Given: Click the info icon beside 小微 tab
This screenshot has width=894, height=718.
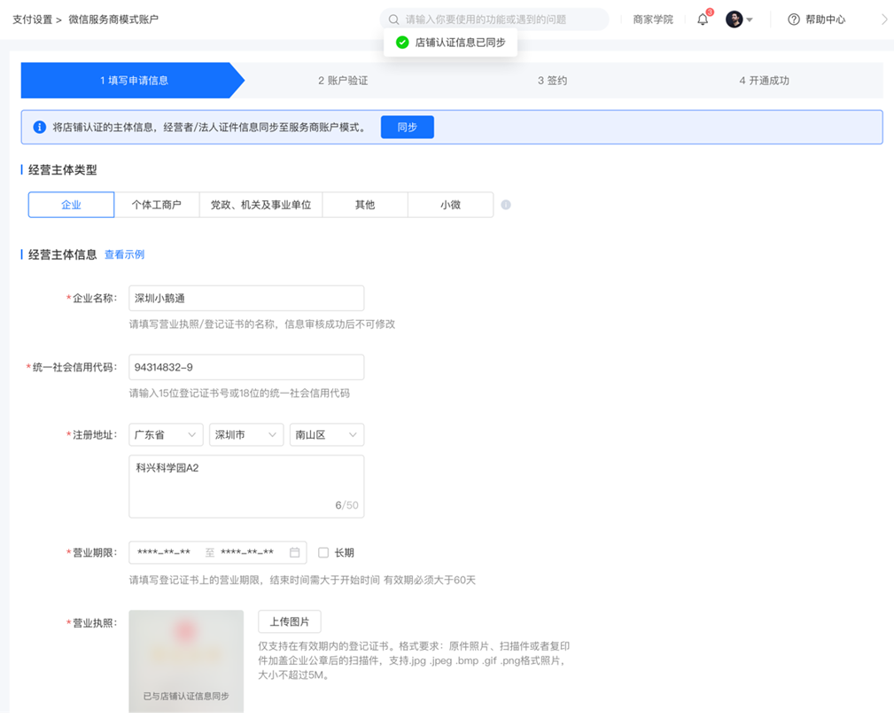Looking at the screenshot, I should pos(506,205).
